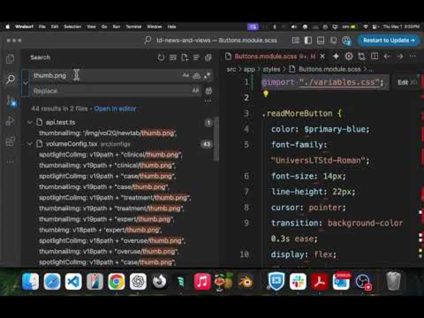Viewport: 424px width, 318px height.
Task: Select thumbImg v18path expert/thumb.png result
Action: (100, 230)
